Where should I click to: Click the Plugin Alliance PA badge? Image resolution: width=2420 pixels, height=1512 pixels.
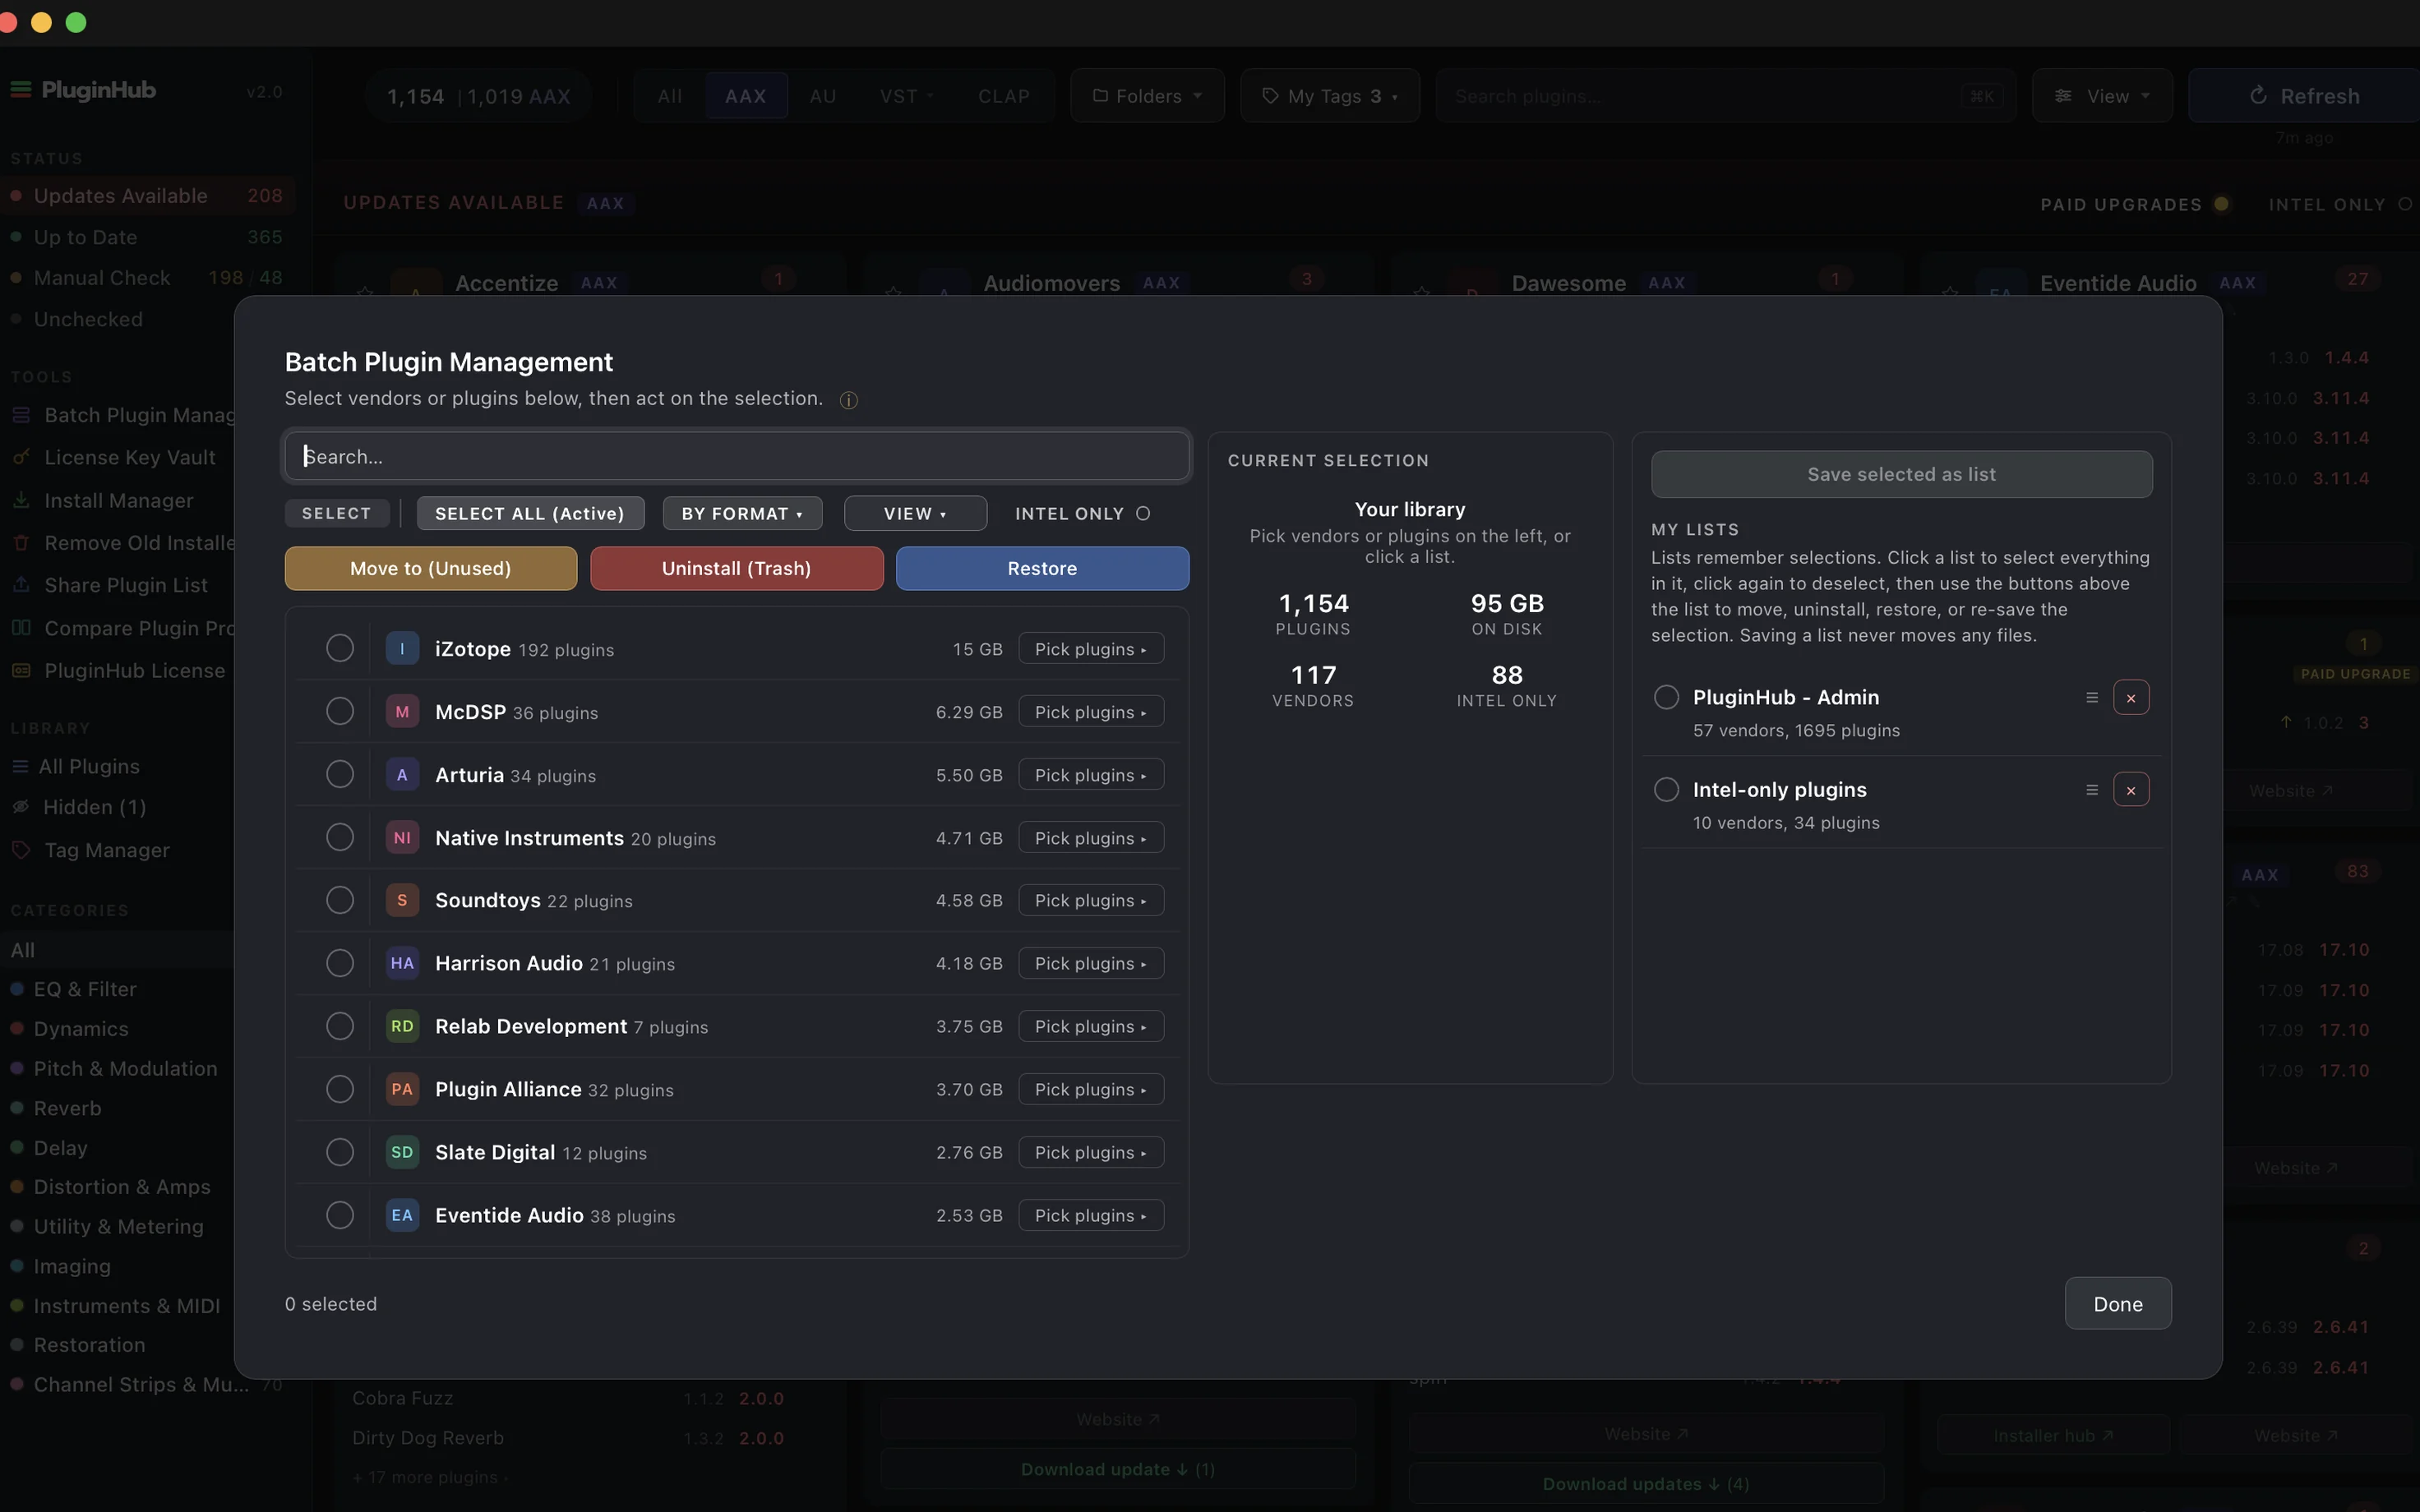(402, 1089)
